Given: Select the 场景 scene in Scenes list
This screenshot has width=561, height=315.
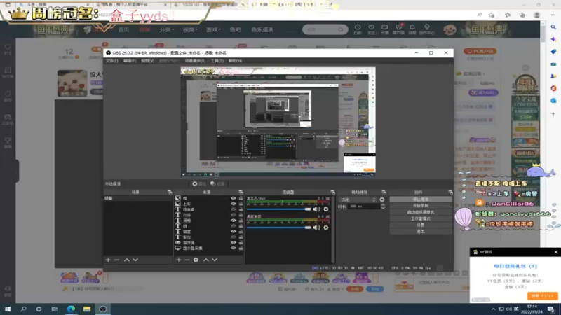Looking at the screenshot, I should tap(137, 198).
